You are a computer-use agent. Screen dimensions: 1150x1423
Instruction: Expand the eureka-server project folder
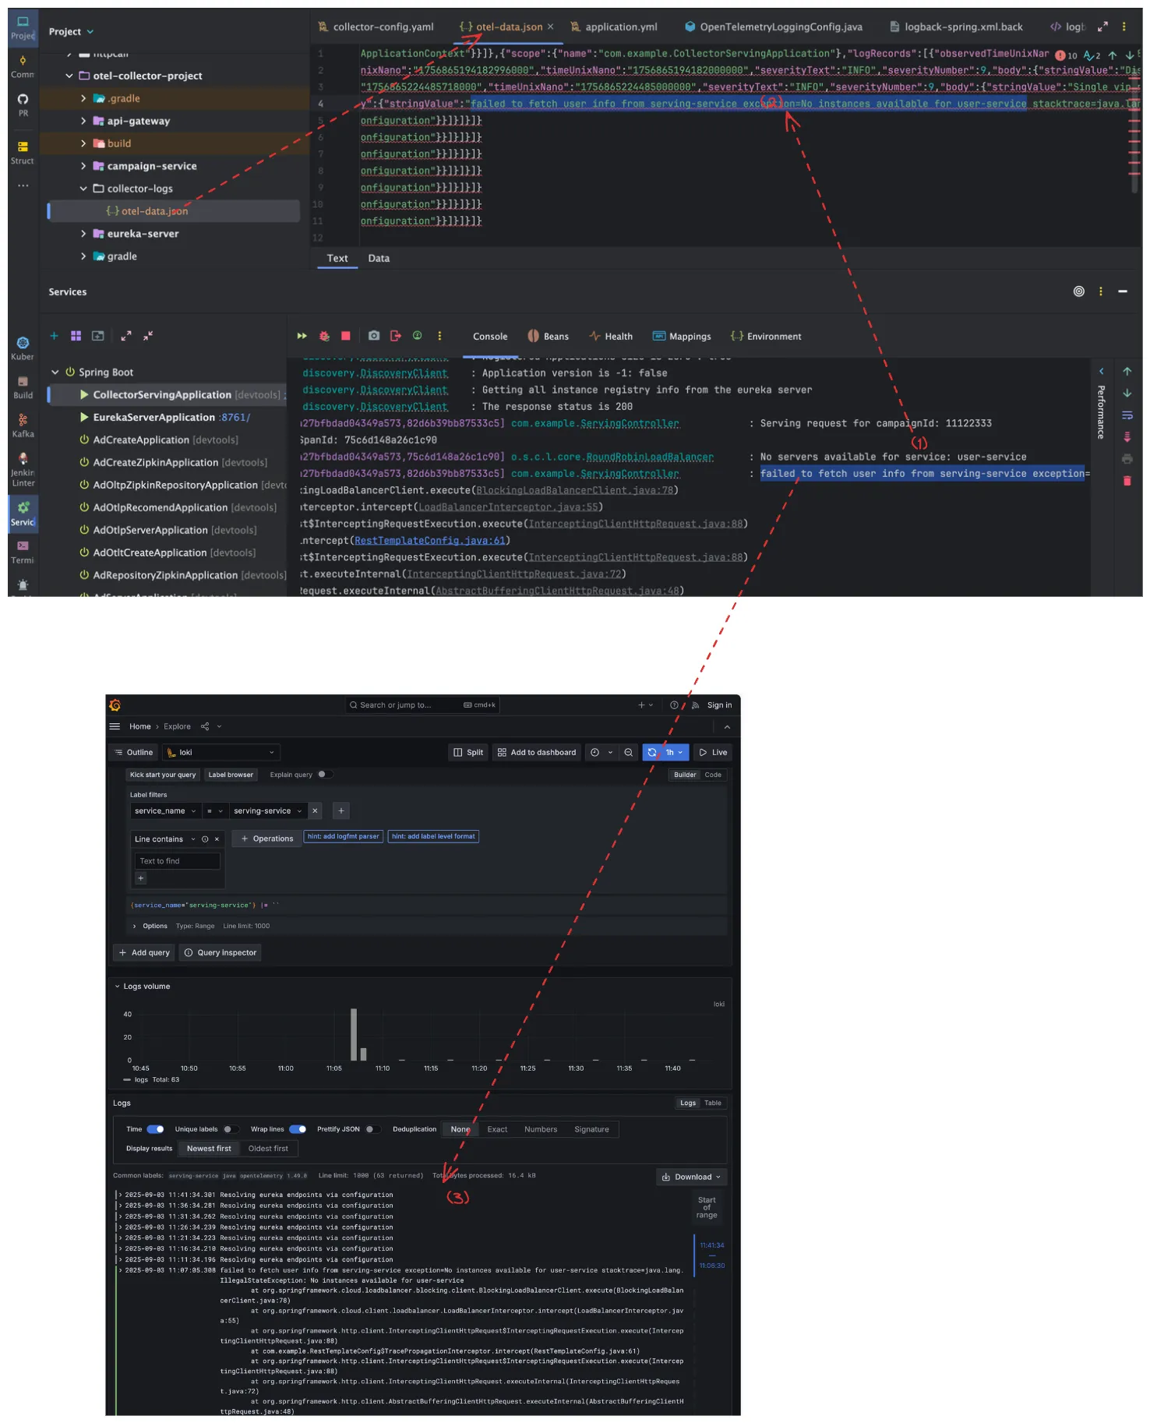83,234
